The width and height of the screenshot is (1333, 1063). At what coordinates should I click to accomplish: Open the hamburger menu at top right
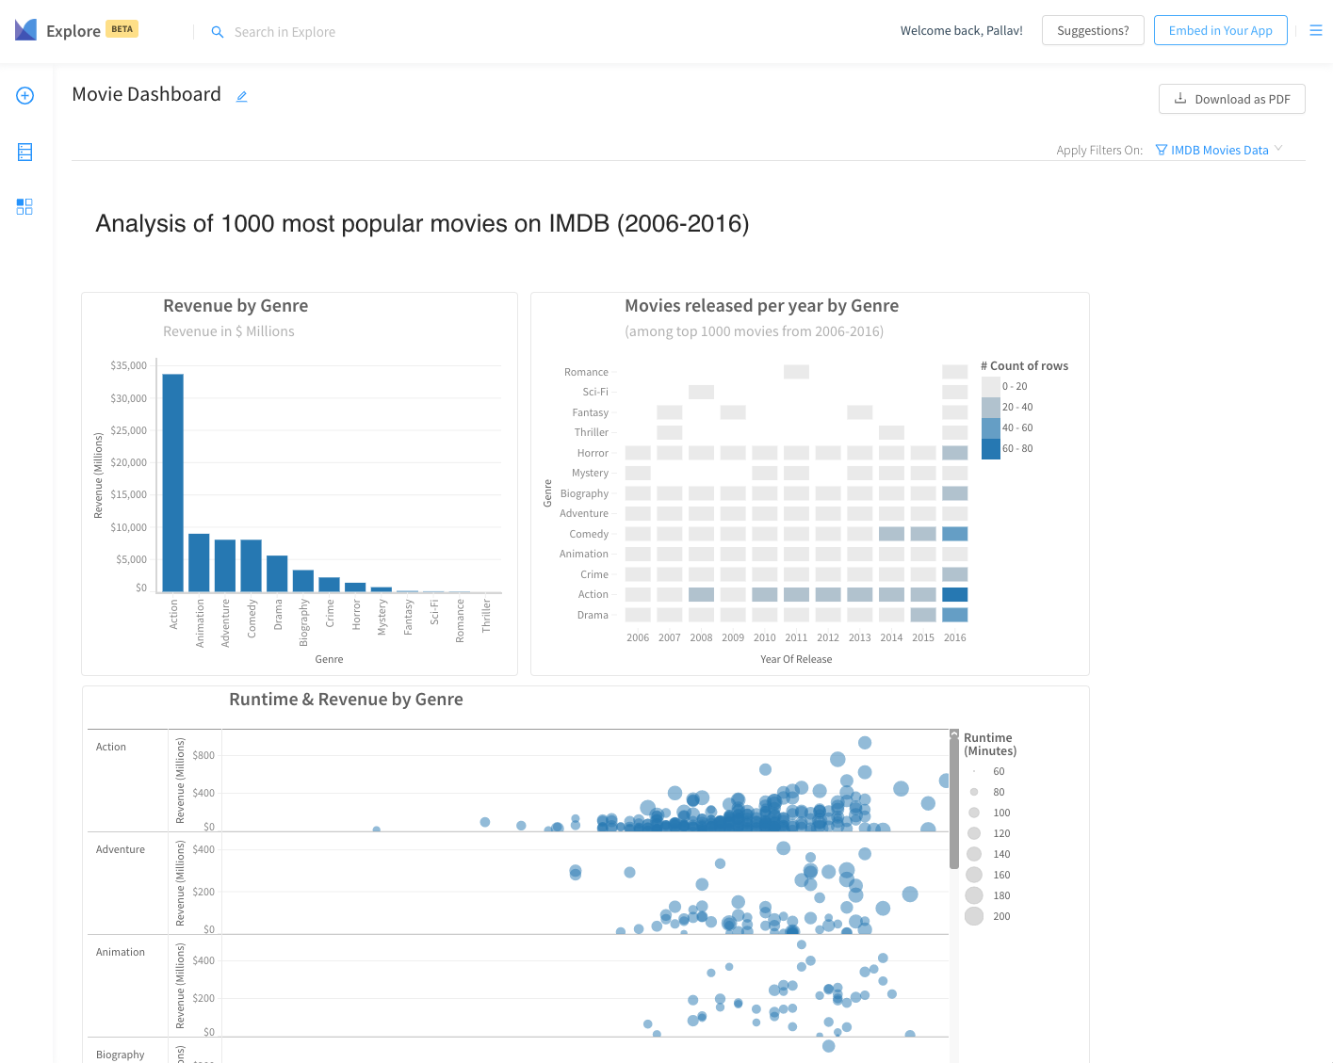click(1316, 31)
